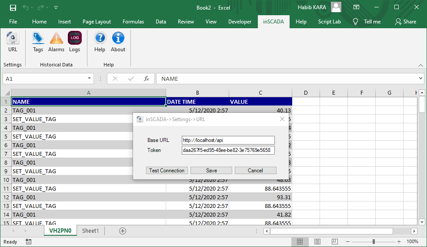This screenshot has height=247, width=427.
Task: Open Ribbon Display Options icon
Action: pos(356,7)
